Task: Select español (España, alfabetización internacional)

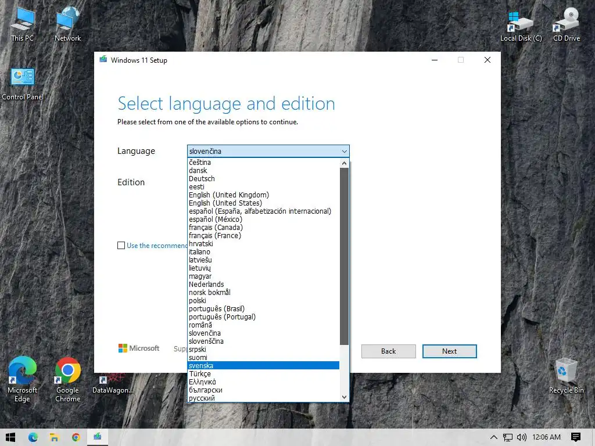Action: 264,211
